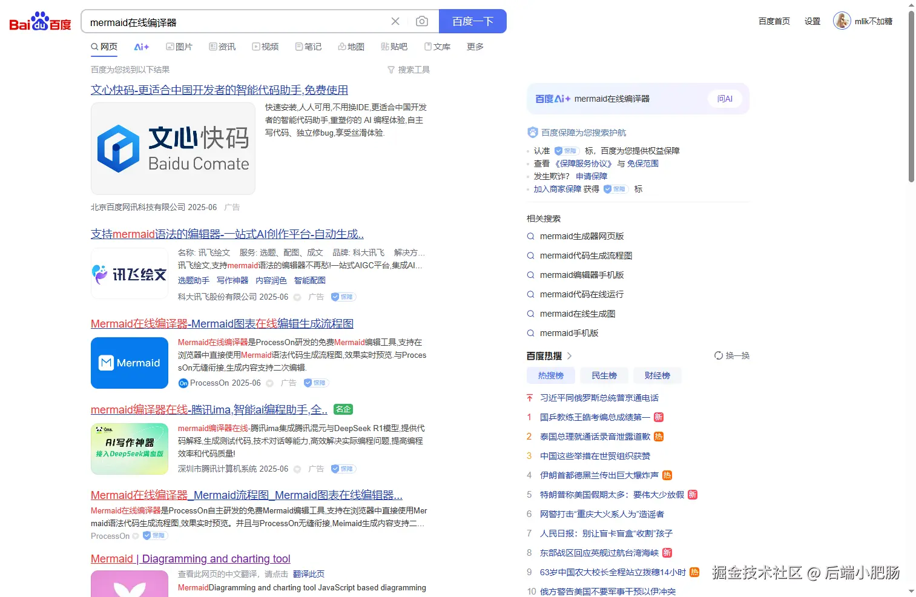
Task: Open Mermaid Diagramming and charting tool link
Action: [191, 558]
